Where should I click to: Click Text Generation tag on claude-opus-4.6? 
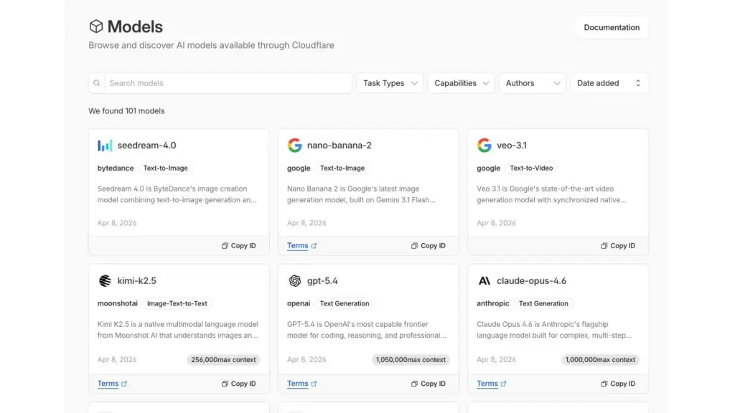[x=543, y=303]
